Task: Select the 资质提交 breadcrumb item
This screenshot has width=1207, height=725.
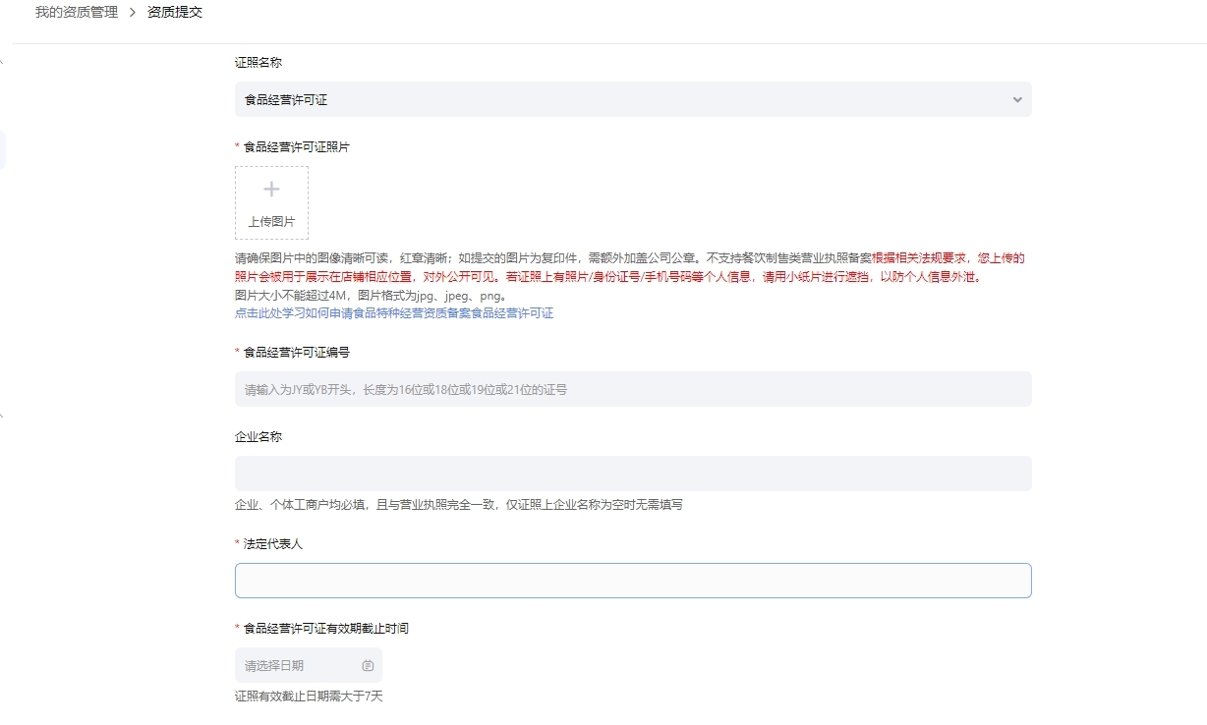Action: (175, 13)
